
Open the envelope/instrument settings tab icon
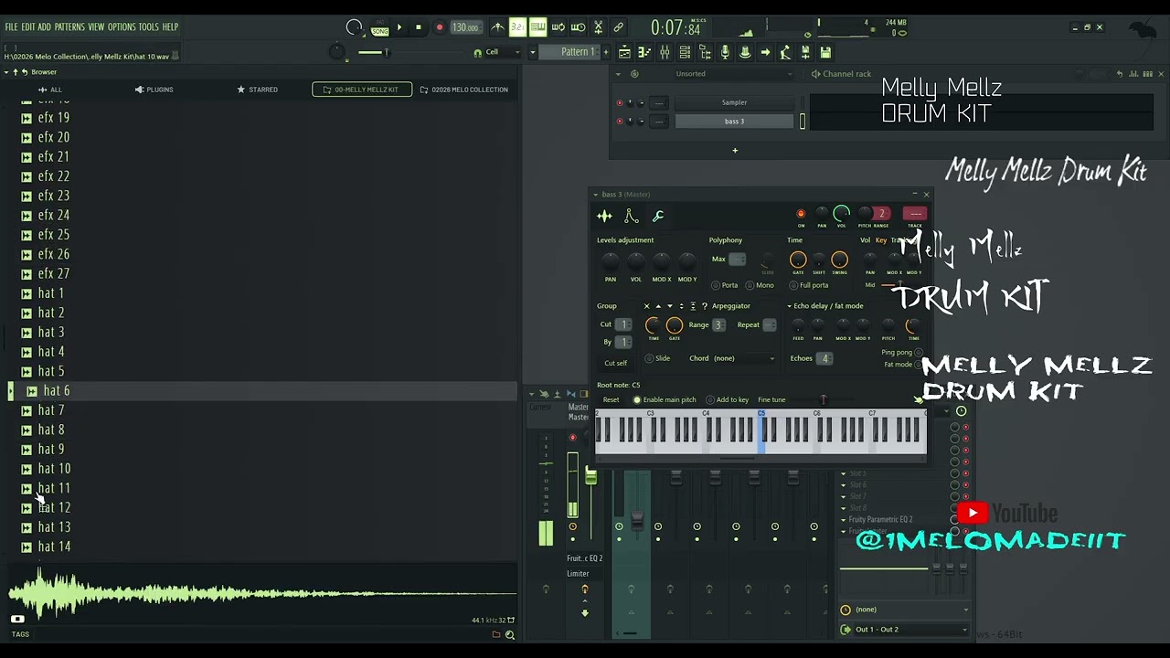tap(631, 216)
